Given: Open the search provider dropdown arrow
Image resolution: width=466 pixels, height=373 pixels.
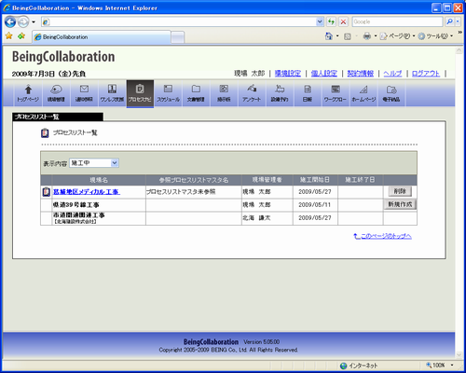Looking at the screenshot, I should (x=458, y=21).
